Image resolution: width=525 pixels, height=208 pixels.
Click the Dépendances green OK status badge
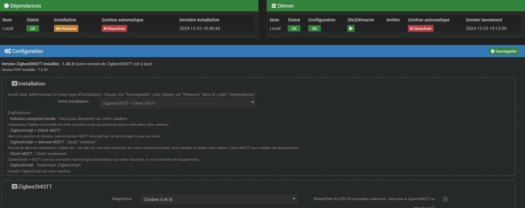point(33,28)
